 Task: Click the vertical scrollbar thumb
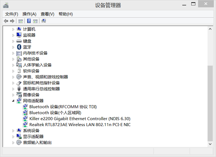(x=210, y=103)
